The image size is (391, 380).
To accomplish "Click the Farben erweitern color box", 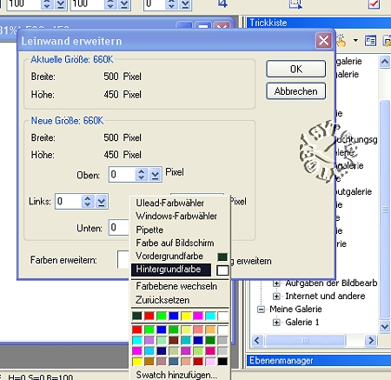I will pos(123,259).
